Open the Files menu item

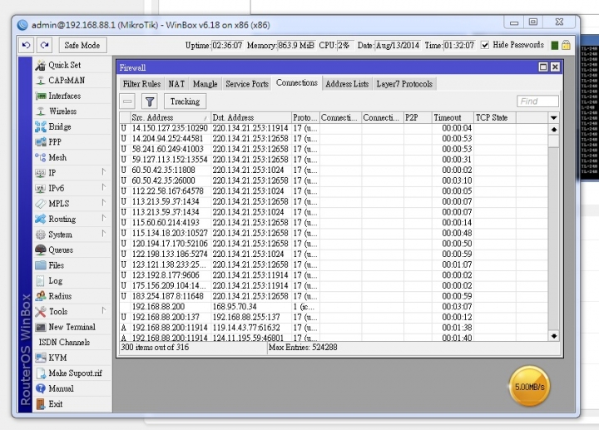(x=56, y=265)
